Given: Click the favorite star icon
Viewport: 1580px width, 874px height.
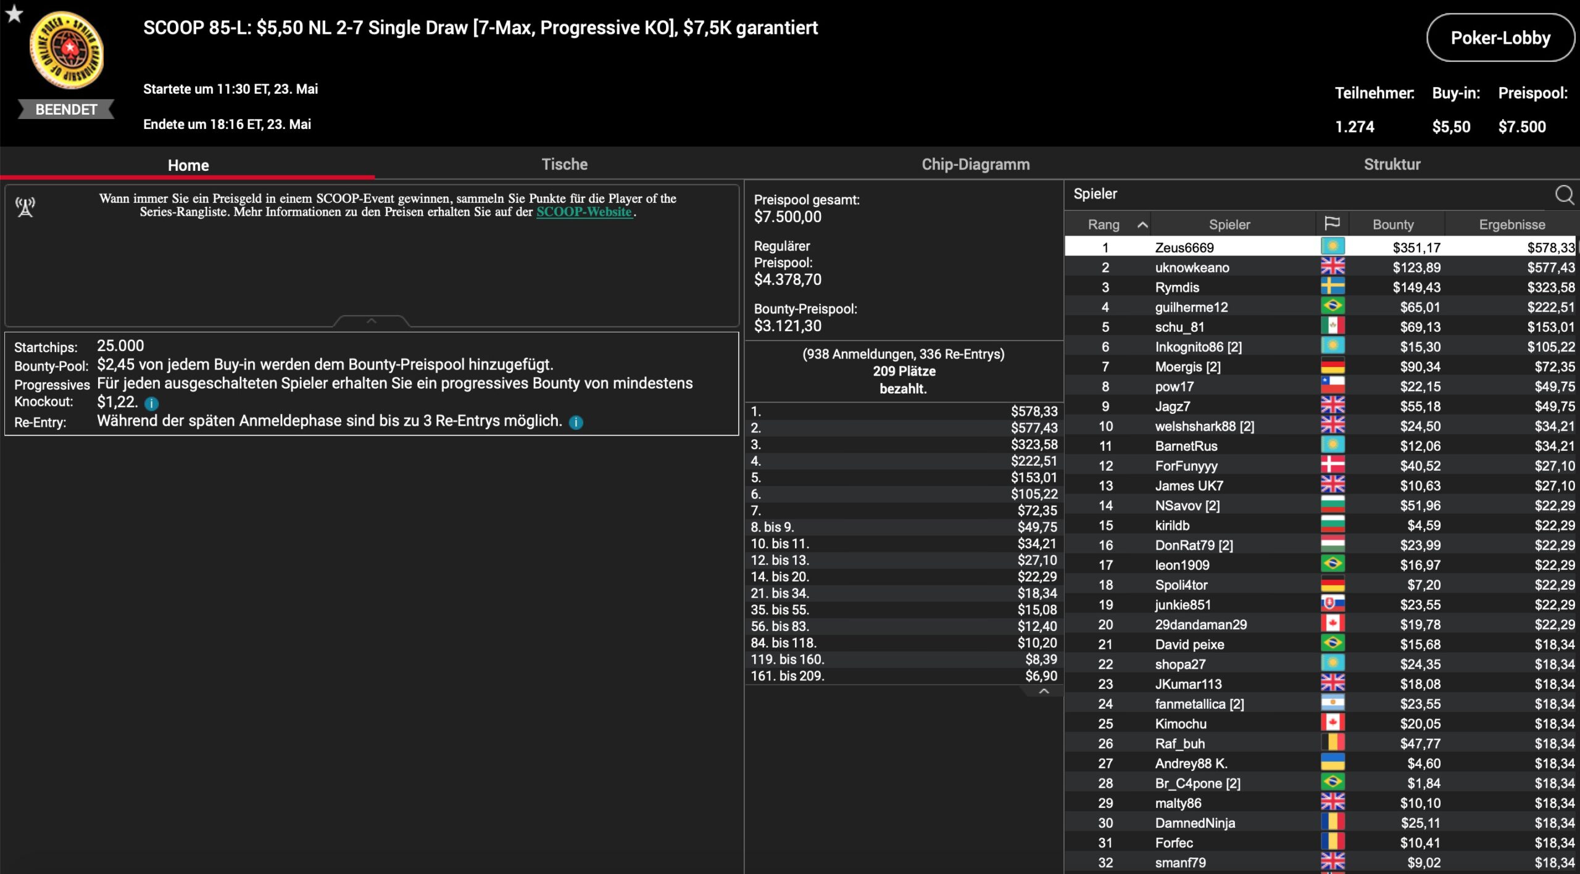Looking at the screenshot, I should coord(14,14).
